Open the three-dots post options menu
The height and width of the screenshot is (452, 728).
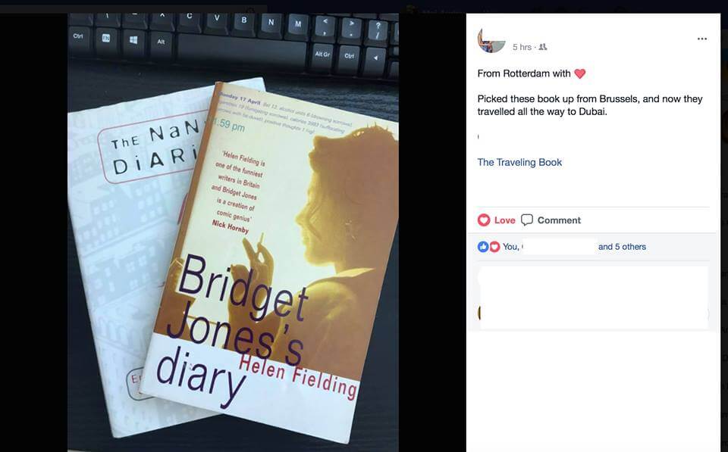(702, 39)
